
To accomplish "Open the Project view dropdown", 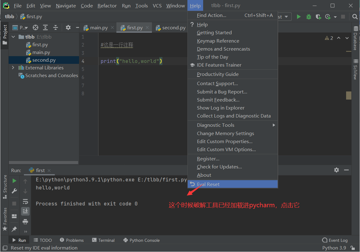I will [x=20, y=28].
